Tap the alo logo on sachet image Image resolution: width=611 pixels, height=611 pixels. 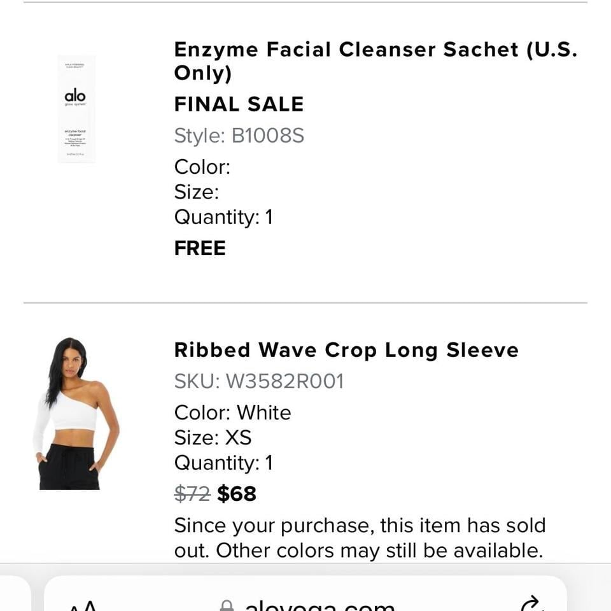[x=75, y=96]
